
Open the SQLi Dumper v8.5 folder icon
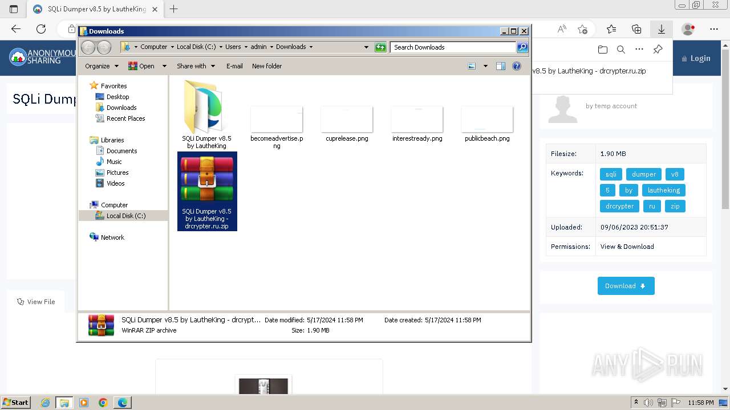[206, 108]
